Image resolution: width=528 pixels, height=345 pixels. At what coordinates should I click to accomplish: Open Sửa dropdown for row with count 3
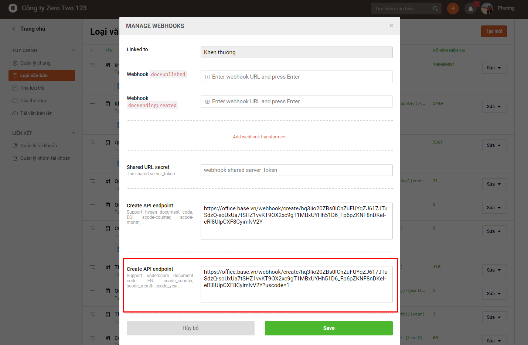(494, 317)
